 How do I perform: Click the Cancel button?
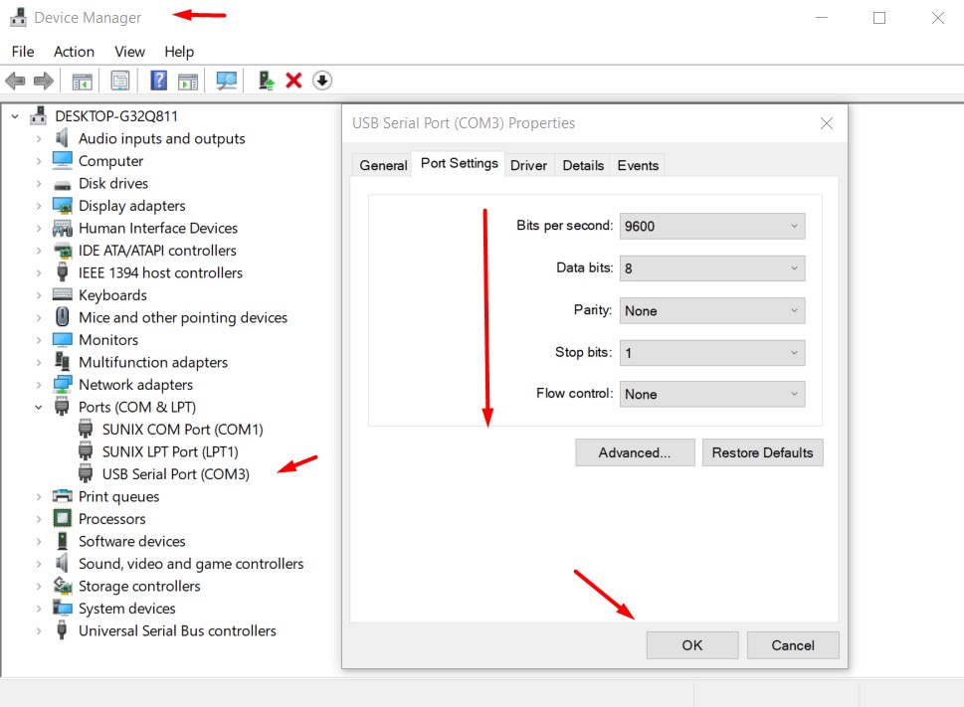tap(793, 645)
